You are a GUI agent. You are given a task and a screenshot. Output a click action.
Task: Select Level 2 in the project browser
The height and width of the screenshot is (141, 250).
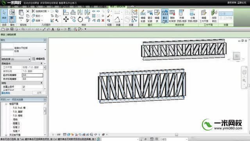(x=16, y=127)
